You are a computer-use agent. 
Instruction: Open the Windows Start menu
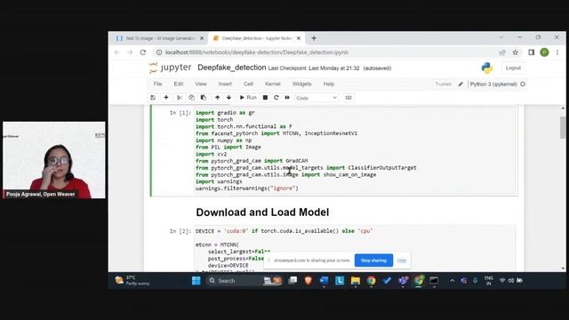coord(196,281)
